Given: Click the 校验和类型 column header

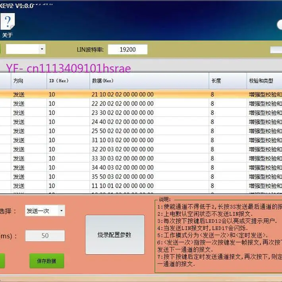Looking at the screenshot, I should tap(265, 81).
